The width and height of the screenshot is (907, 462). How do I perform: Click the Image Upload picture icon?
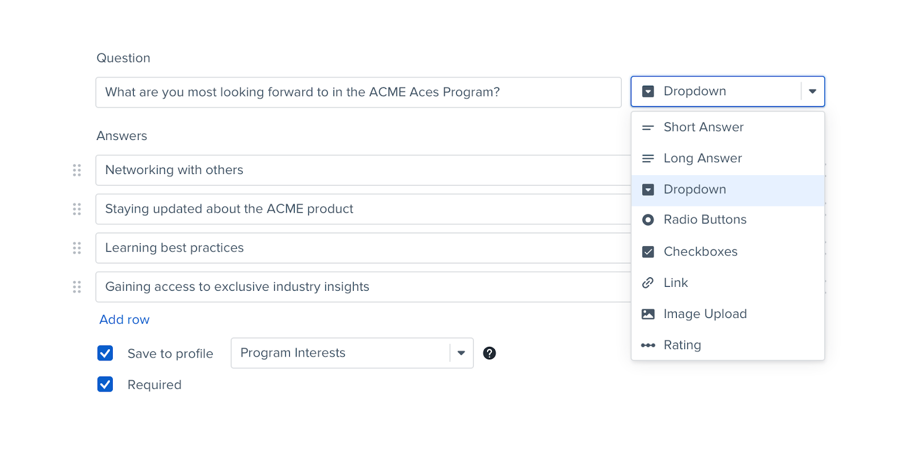(648, 314)
